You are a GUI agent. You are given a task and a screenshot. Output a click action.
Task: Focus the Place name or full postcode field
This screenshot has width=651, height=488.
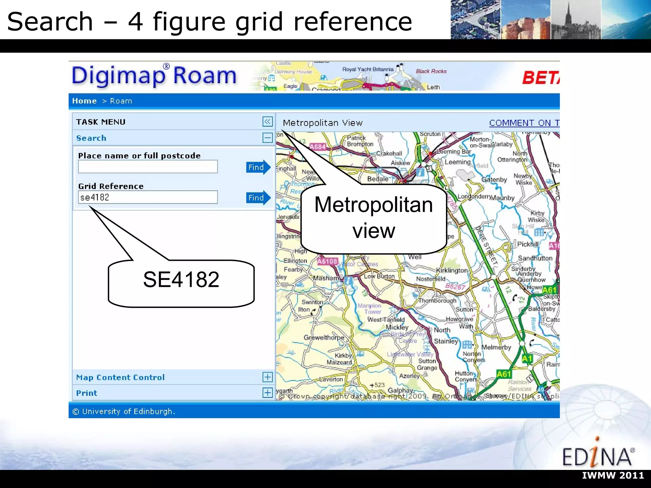[x=148, y=166]
